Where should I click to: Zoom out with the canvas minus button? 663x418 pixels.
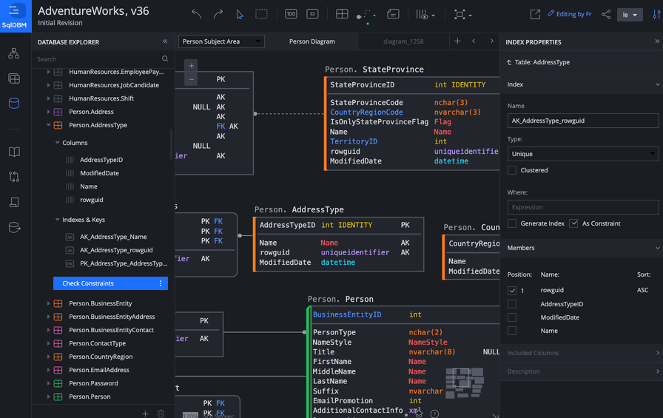click(x=191, y=79)
